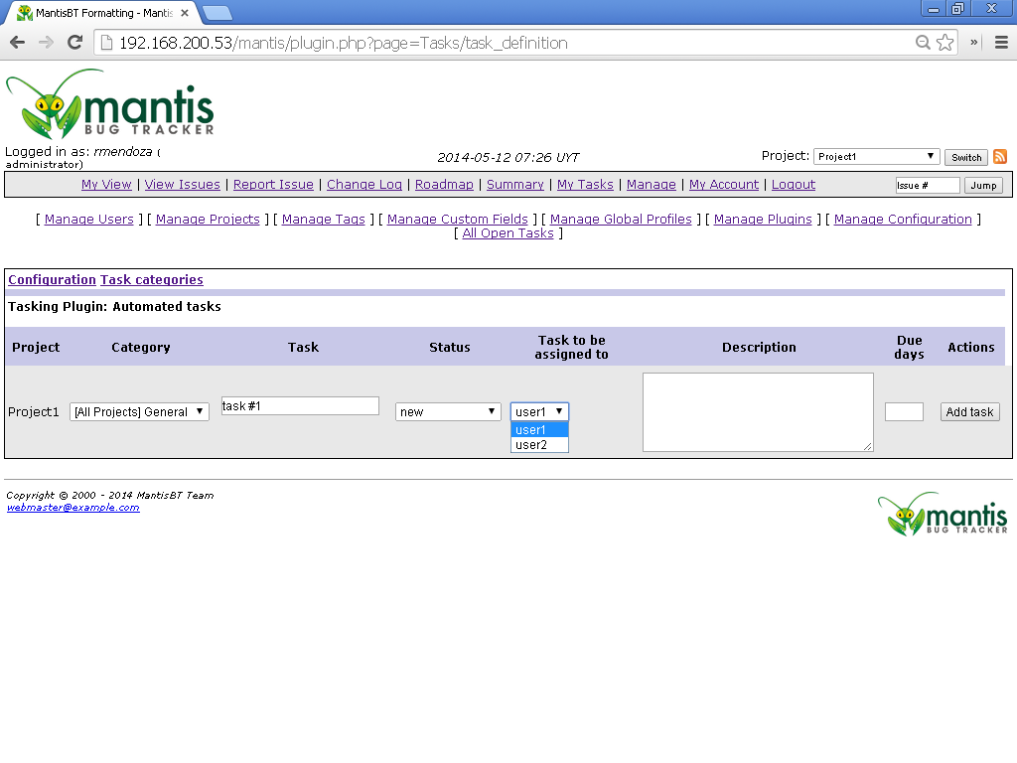Click the Mantis logo in header
The height and width of the screenshot is (763, 1017).
tap(110, 104)
